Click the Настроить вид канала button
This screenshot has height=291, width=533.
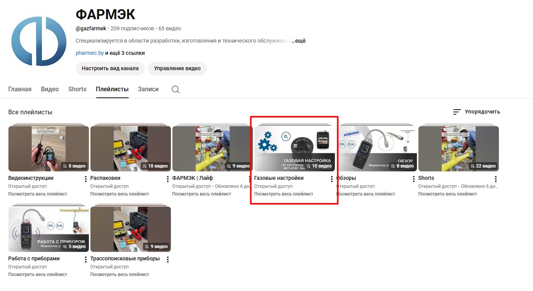[110, 69]
